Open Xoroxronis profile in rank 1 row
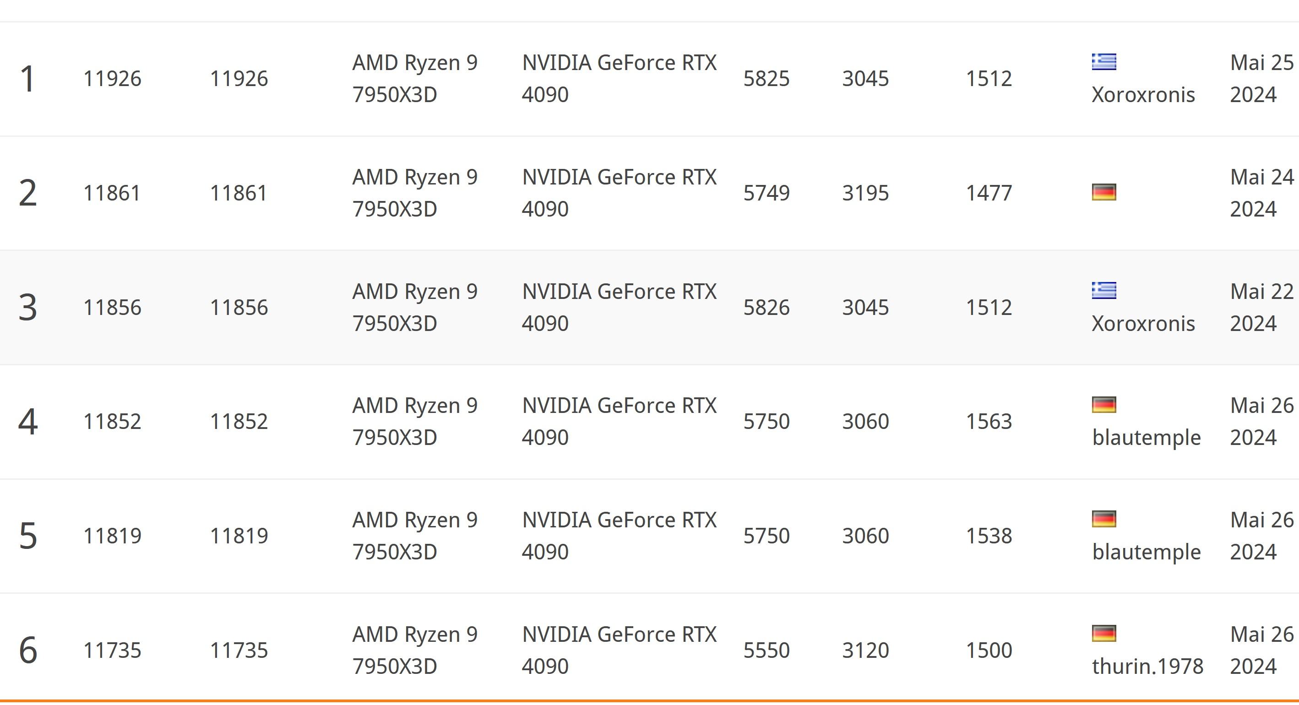Image resolution: width=1299 pixels, height=705 pixels. coord(1143,95)
